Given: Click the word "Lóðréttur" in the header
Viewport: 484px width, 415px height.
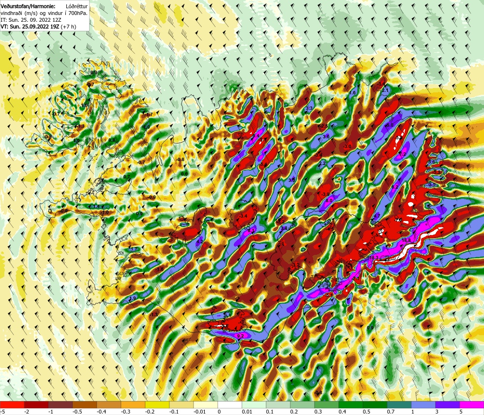Looking at the screenshot, I should (x=77, y=6).
